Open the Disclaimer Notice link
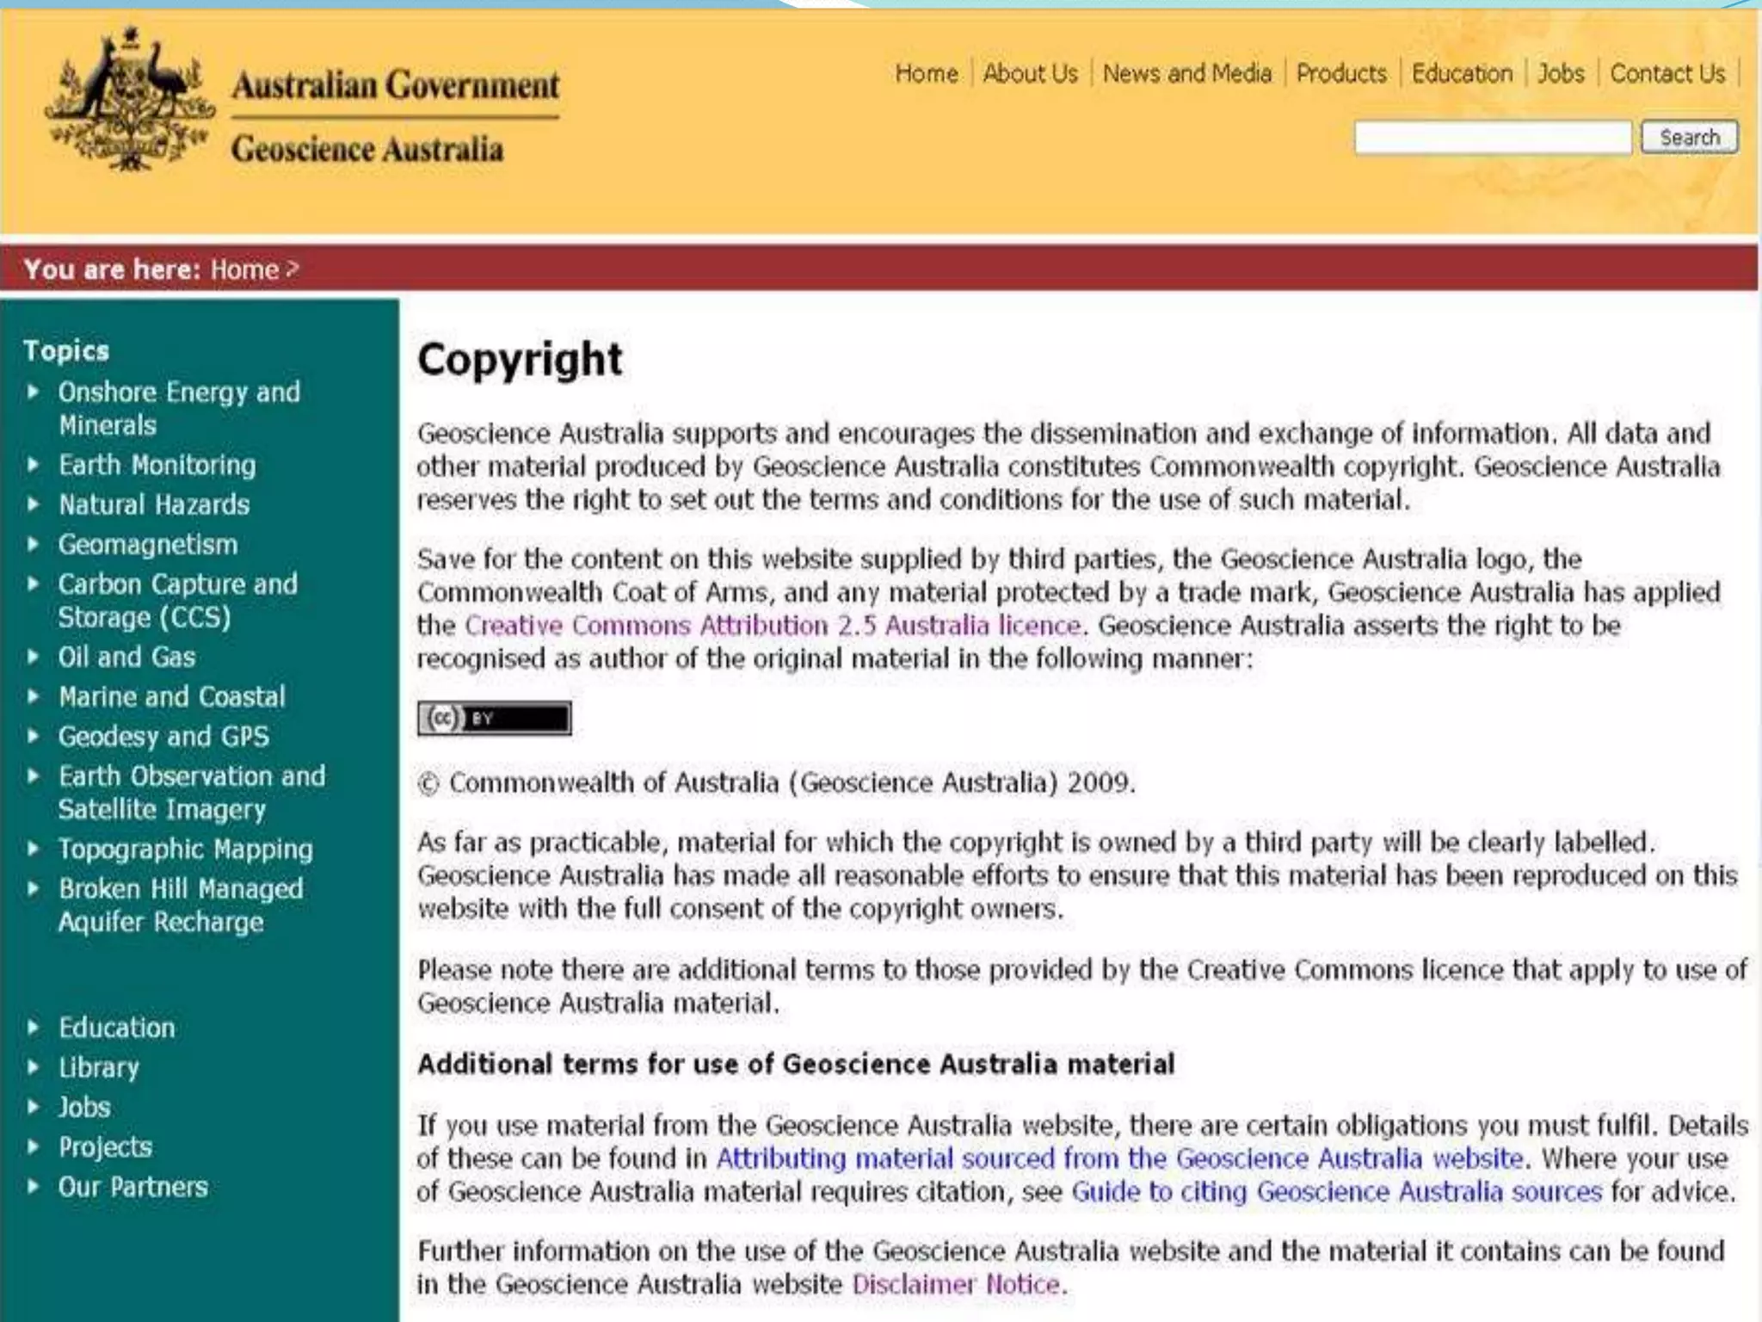The height and width of the screenshot is (1322, 1762). [956, 1284]
